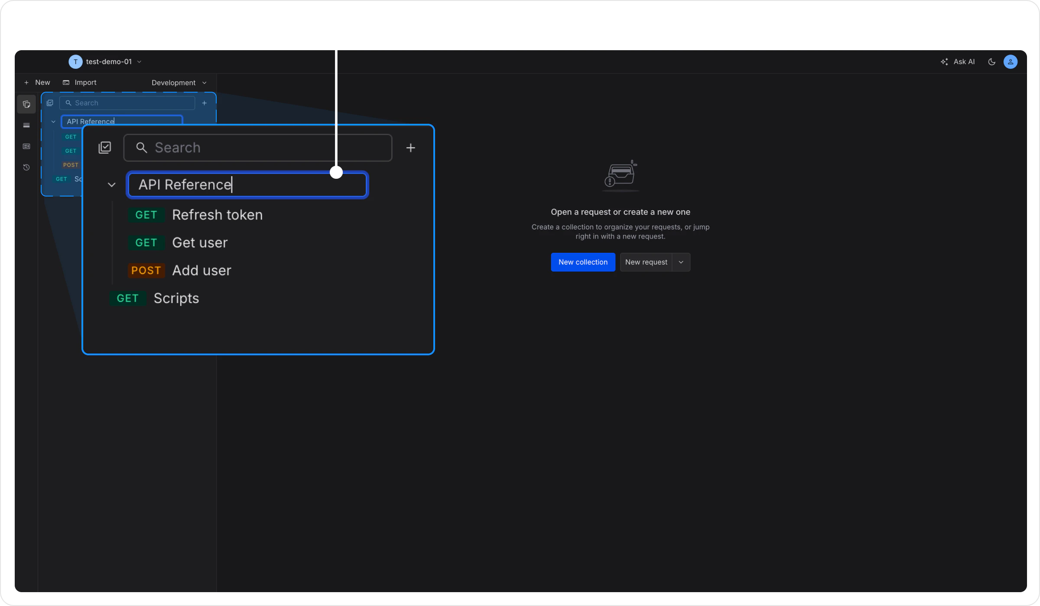
Task: Open test-demo-01 workspace switcher
Action: (x=106, y=62)
